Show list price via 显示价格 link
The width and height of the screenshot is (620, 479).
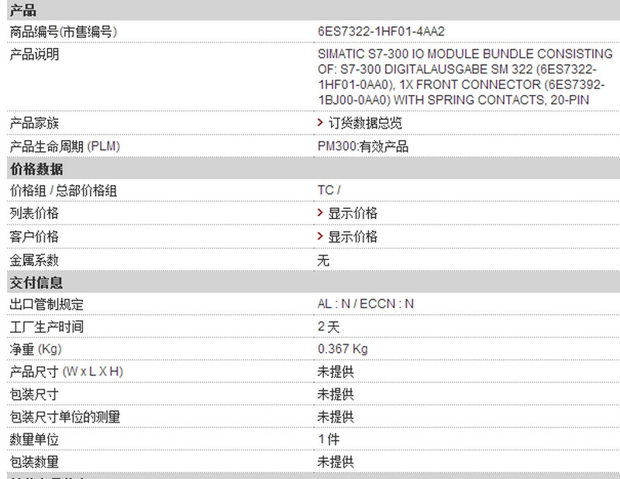point(353,214)
